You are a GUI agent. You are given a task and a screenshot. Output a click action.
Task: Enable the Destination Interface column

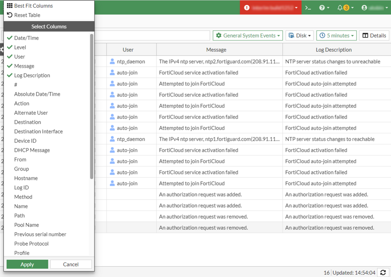tap(38, 131)
